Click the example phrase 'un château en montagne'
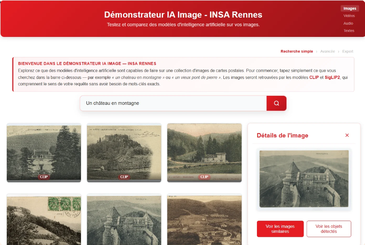Image resolution: width=365 pixels, height=245 pixels. click(x=138, y=77)
